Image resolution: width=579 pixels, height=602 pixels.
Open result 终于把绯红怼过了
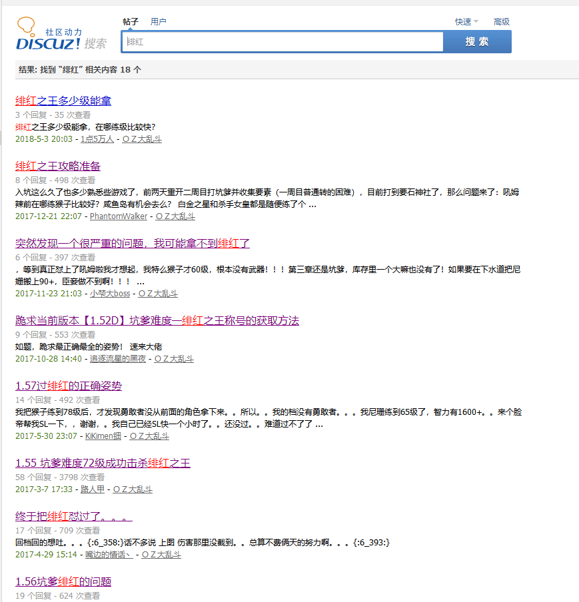tap(74, 516)
